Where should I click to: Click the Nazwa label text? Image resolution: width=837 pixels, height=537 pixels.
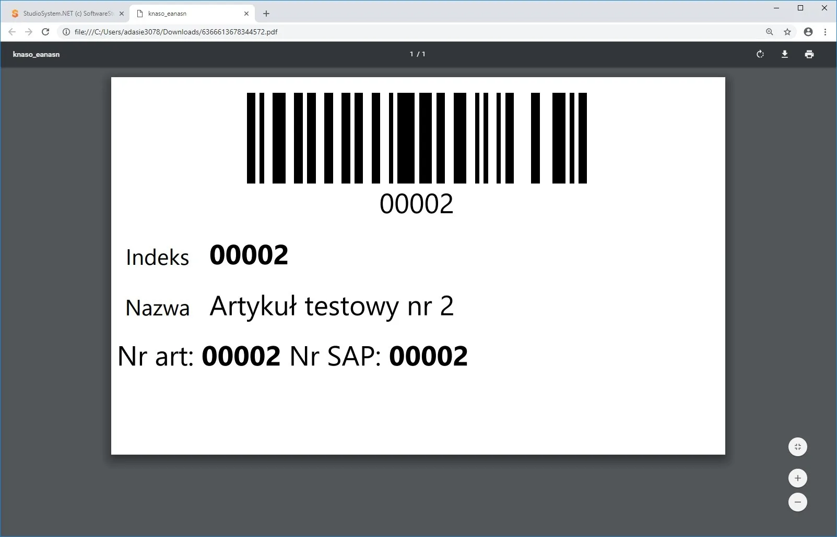click(158, 308)
